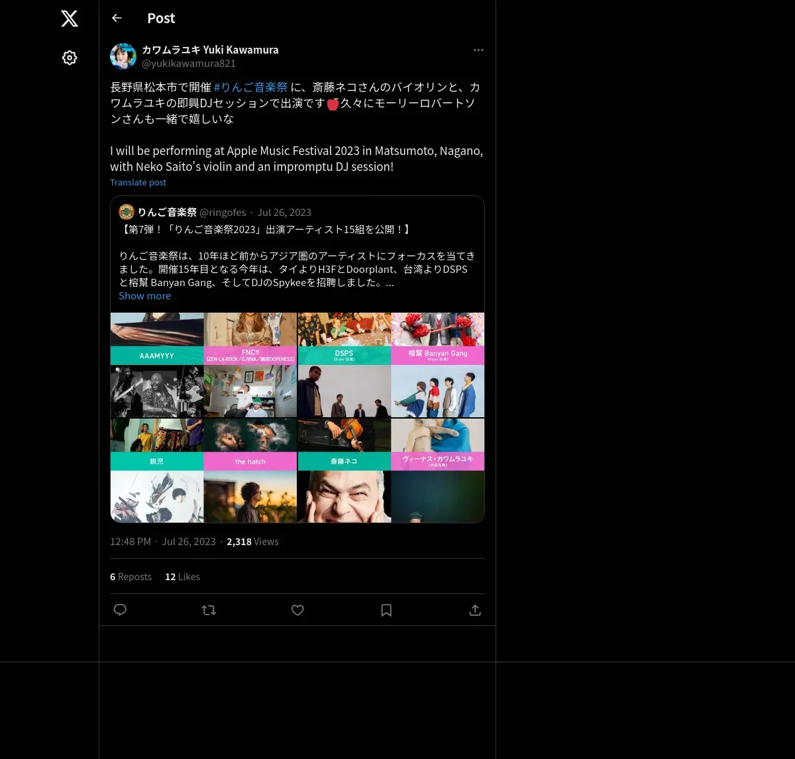Open the 12 Likes list
Image resolution: width=795 pixels, height=759 pixels.
182,577
